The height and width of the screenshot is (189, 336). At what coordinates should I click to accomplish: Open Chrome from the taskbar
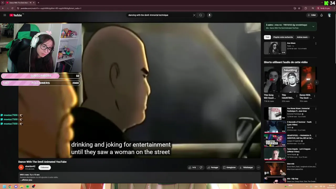10,187
